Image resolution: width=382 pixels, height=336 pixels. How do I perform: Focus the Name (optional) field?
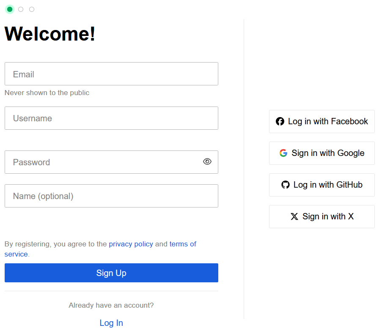111,196
